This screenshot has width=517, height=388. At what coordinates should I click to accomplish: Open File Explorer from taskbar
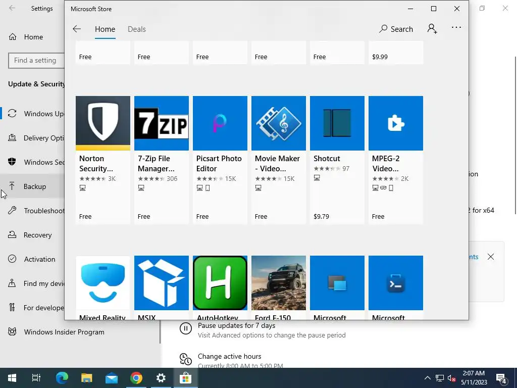pyautogui.click(x=87, y=378)
